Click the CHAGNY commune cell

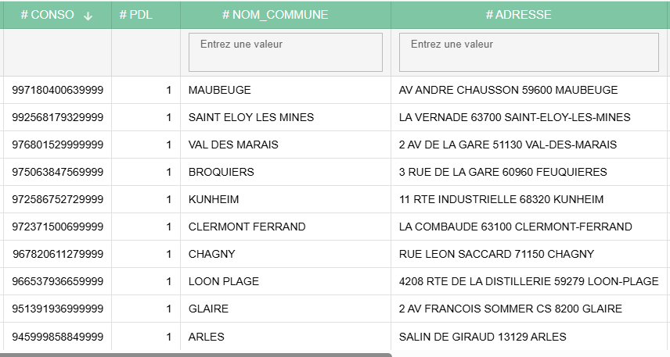click(x=211, y=254)
